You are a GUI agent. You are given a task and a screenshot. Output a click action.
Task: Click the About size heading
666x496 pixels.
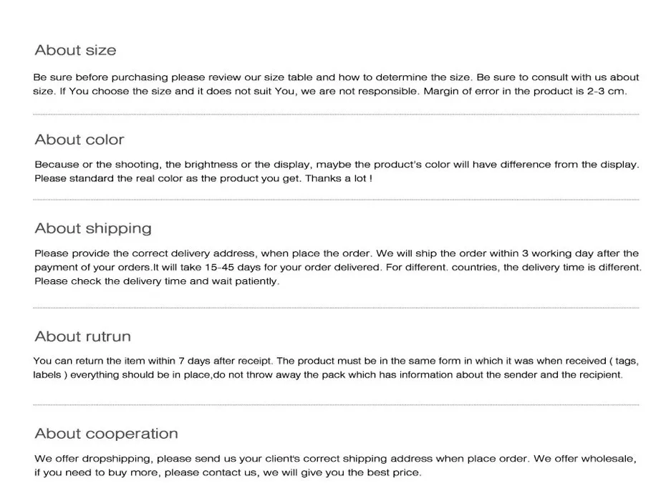tap(75, 50)
